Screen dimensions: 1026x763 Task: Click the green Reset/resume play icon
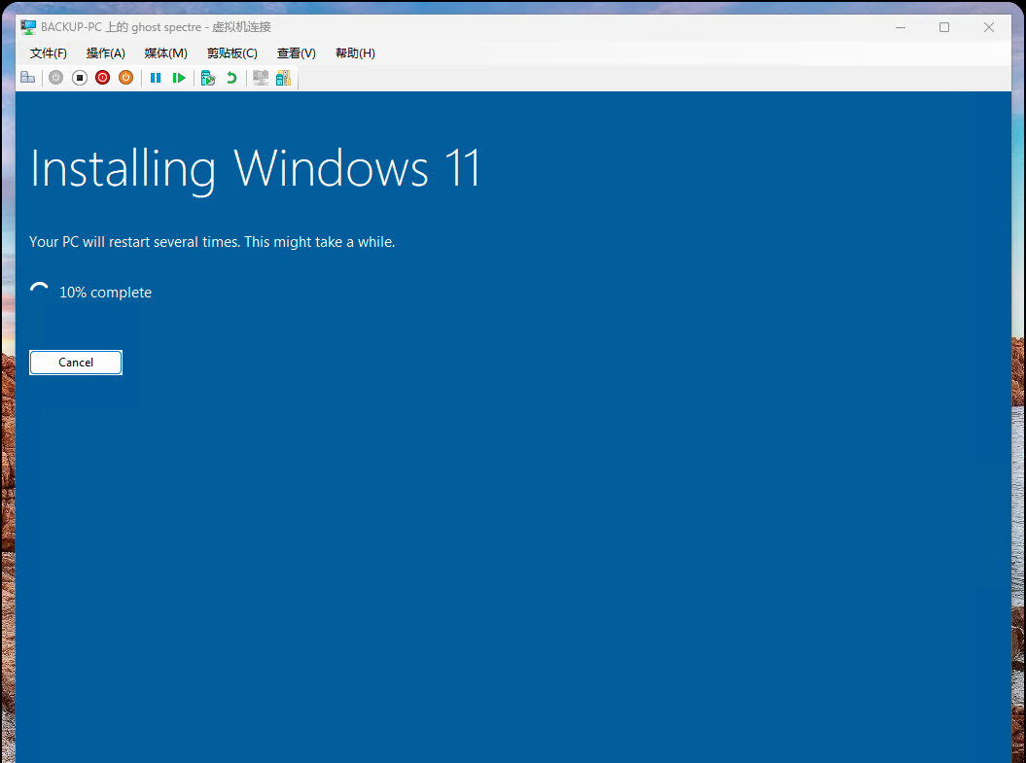[x=179, y=78]
